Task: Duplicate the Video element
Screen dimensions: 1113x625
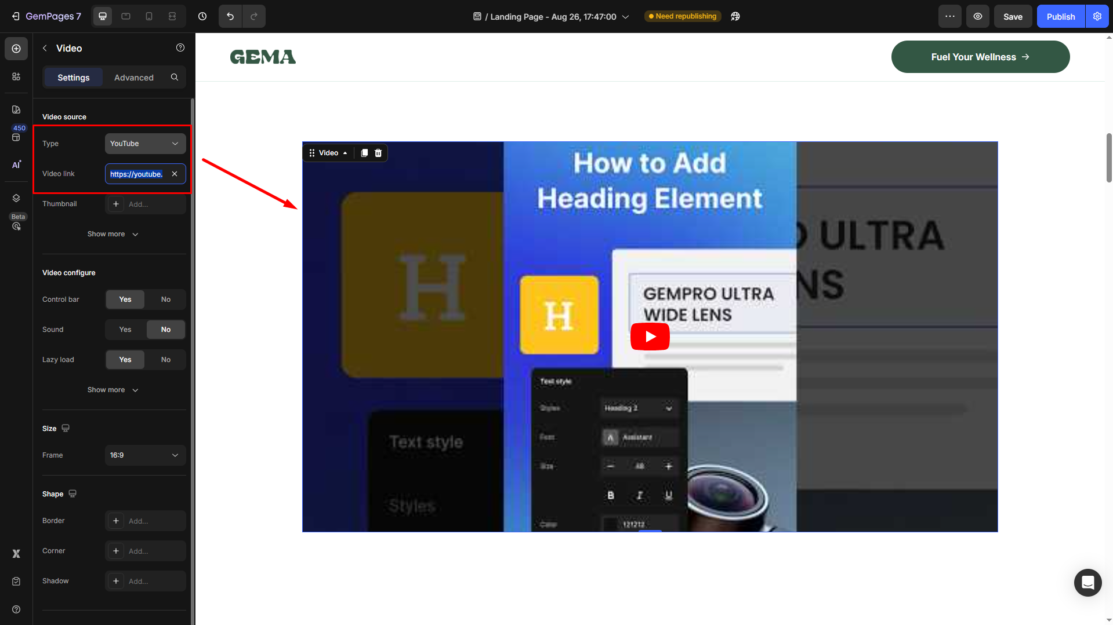Action: 364,153
